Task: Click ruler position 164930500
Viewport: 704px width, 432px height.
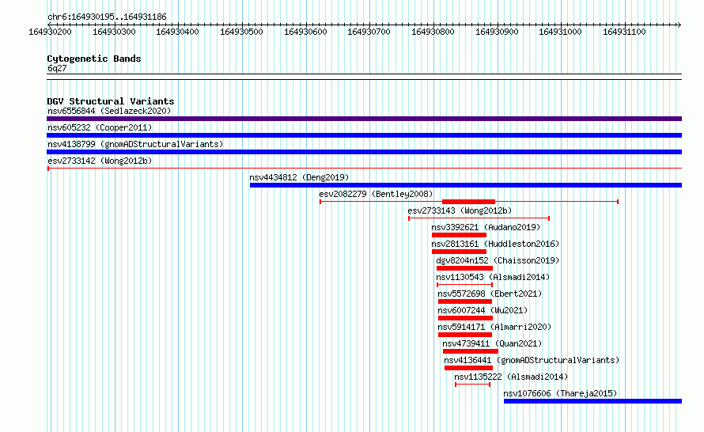Action: [241, 32]
